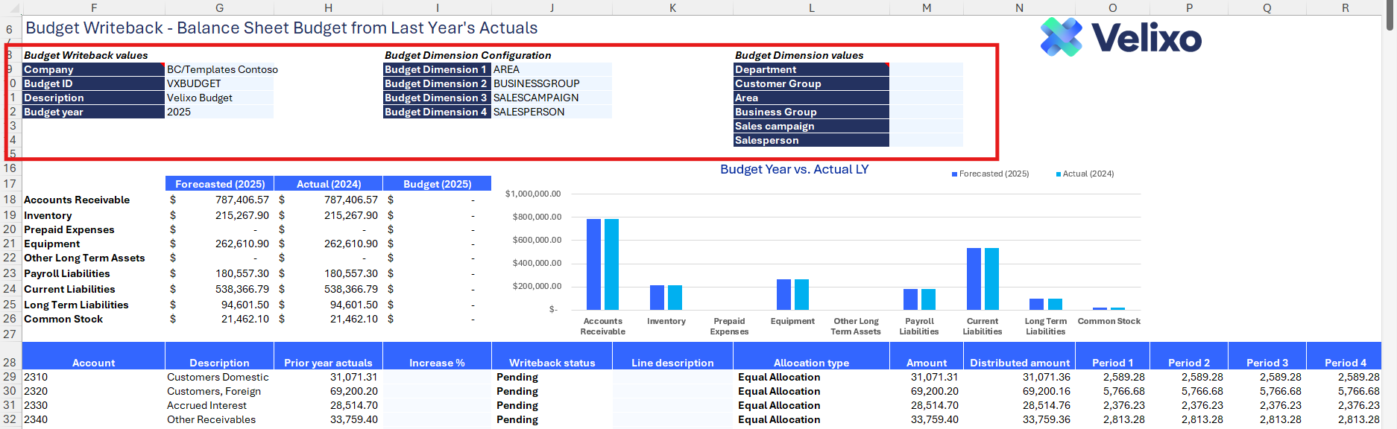The width and height of the screenshot is (1397, 429).
Task: Select the Department value input cell
Action: pyautogui.click(x=926, y=70)
